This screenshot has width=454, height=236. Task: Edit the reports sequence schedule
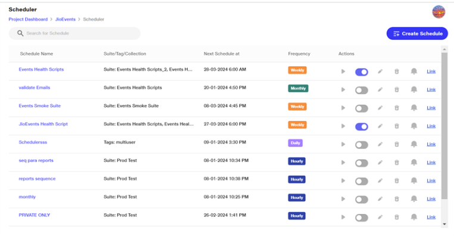(x=380, y=181)
